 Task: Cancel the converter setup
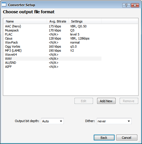127,138
